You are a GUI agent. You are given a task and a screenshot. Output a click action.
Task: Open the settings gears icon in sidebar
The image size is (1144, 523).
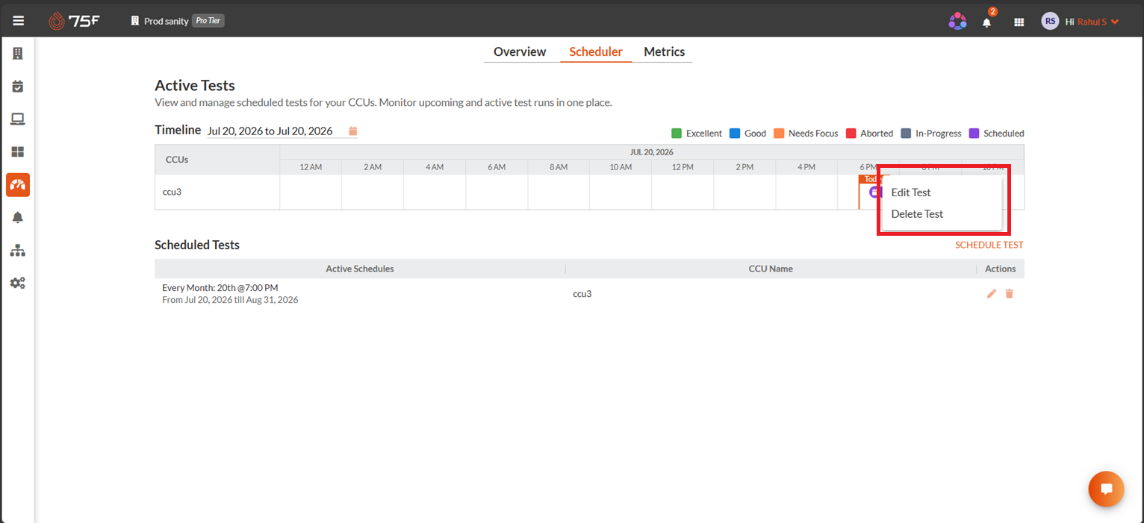(x=18, y=283)
